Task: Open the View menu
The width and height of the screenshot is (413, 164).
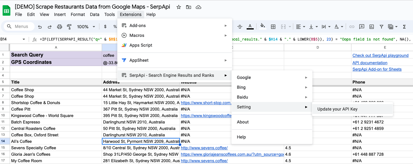Action: click(44, 14)
